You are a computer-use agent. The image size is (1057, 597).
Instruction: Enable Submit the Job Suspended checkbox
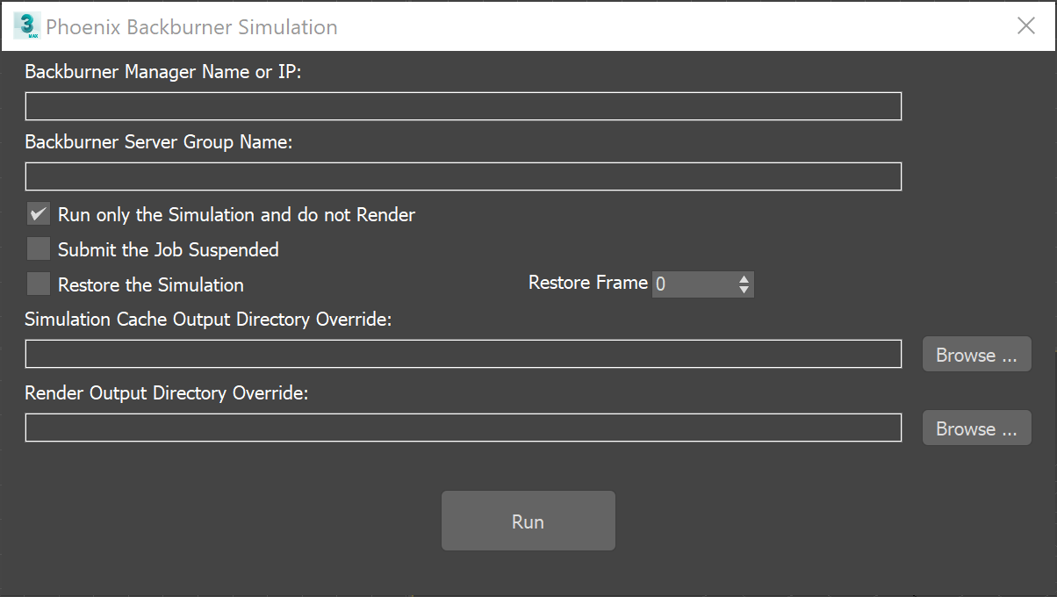[39, 249]
